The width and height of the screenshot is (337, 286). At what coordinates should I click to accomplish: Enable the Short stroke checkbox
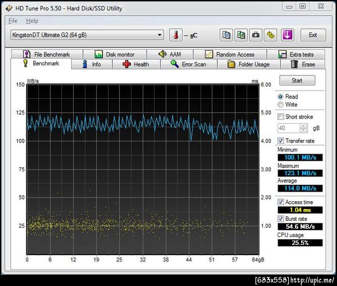pos(281,117)
